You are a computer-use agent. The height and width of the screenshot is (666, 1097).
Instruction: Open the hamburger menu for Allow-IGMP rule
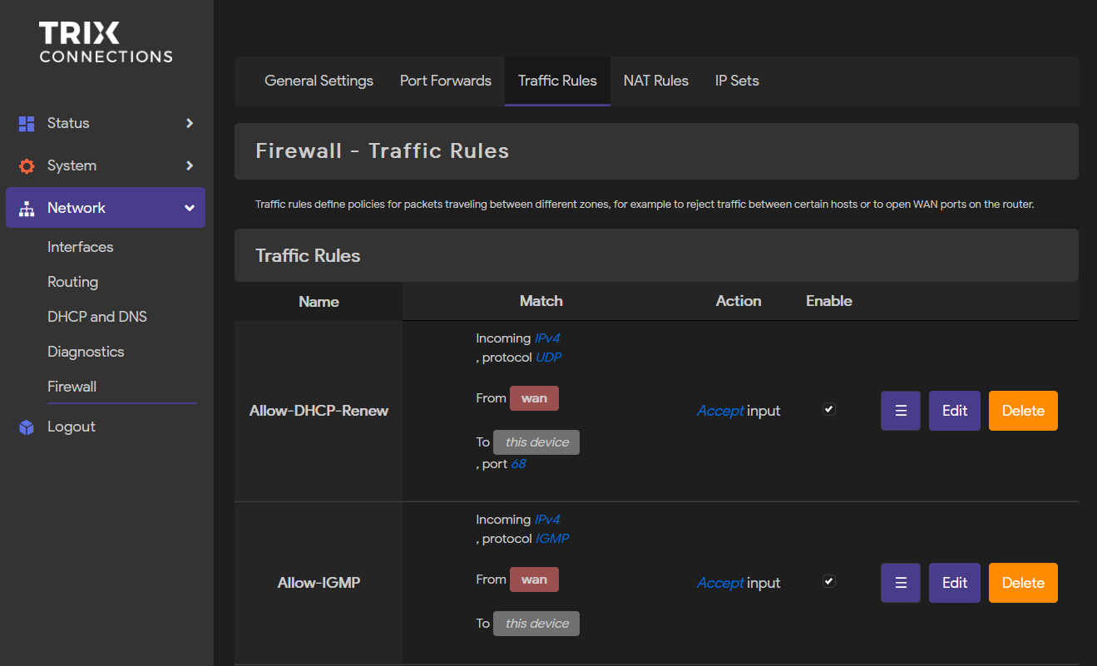[x=900, y=582]
